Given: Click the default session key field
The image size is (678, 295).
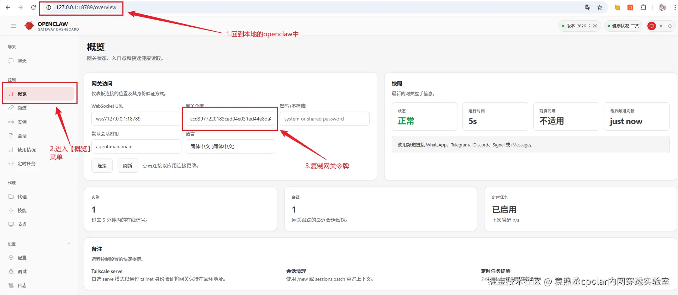Looking at the screenshot, I should [x=136, y=146].
